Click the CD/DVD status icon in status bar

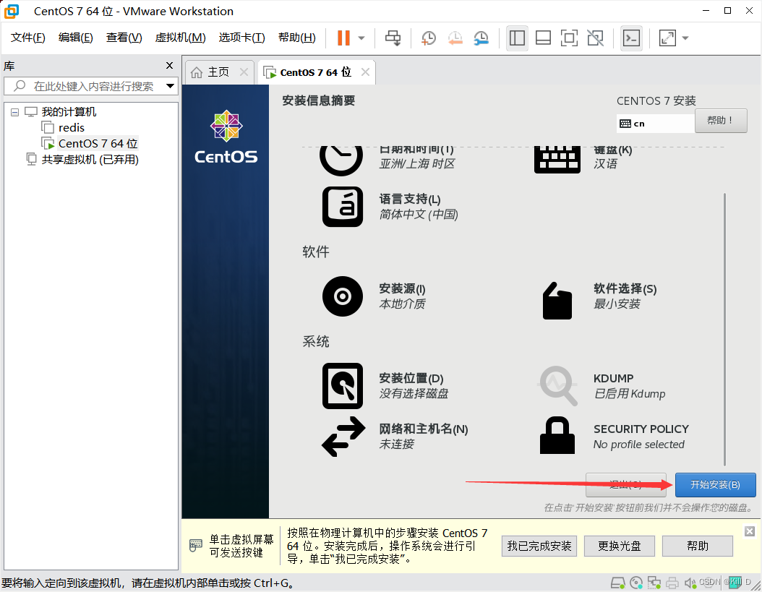(636, 581)
